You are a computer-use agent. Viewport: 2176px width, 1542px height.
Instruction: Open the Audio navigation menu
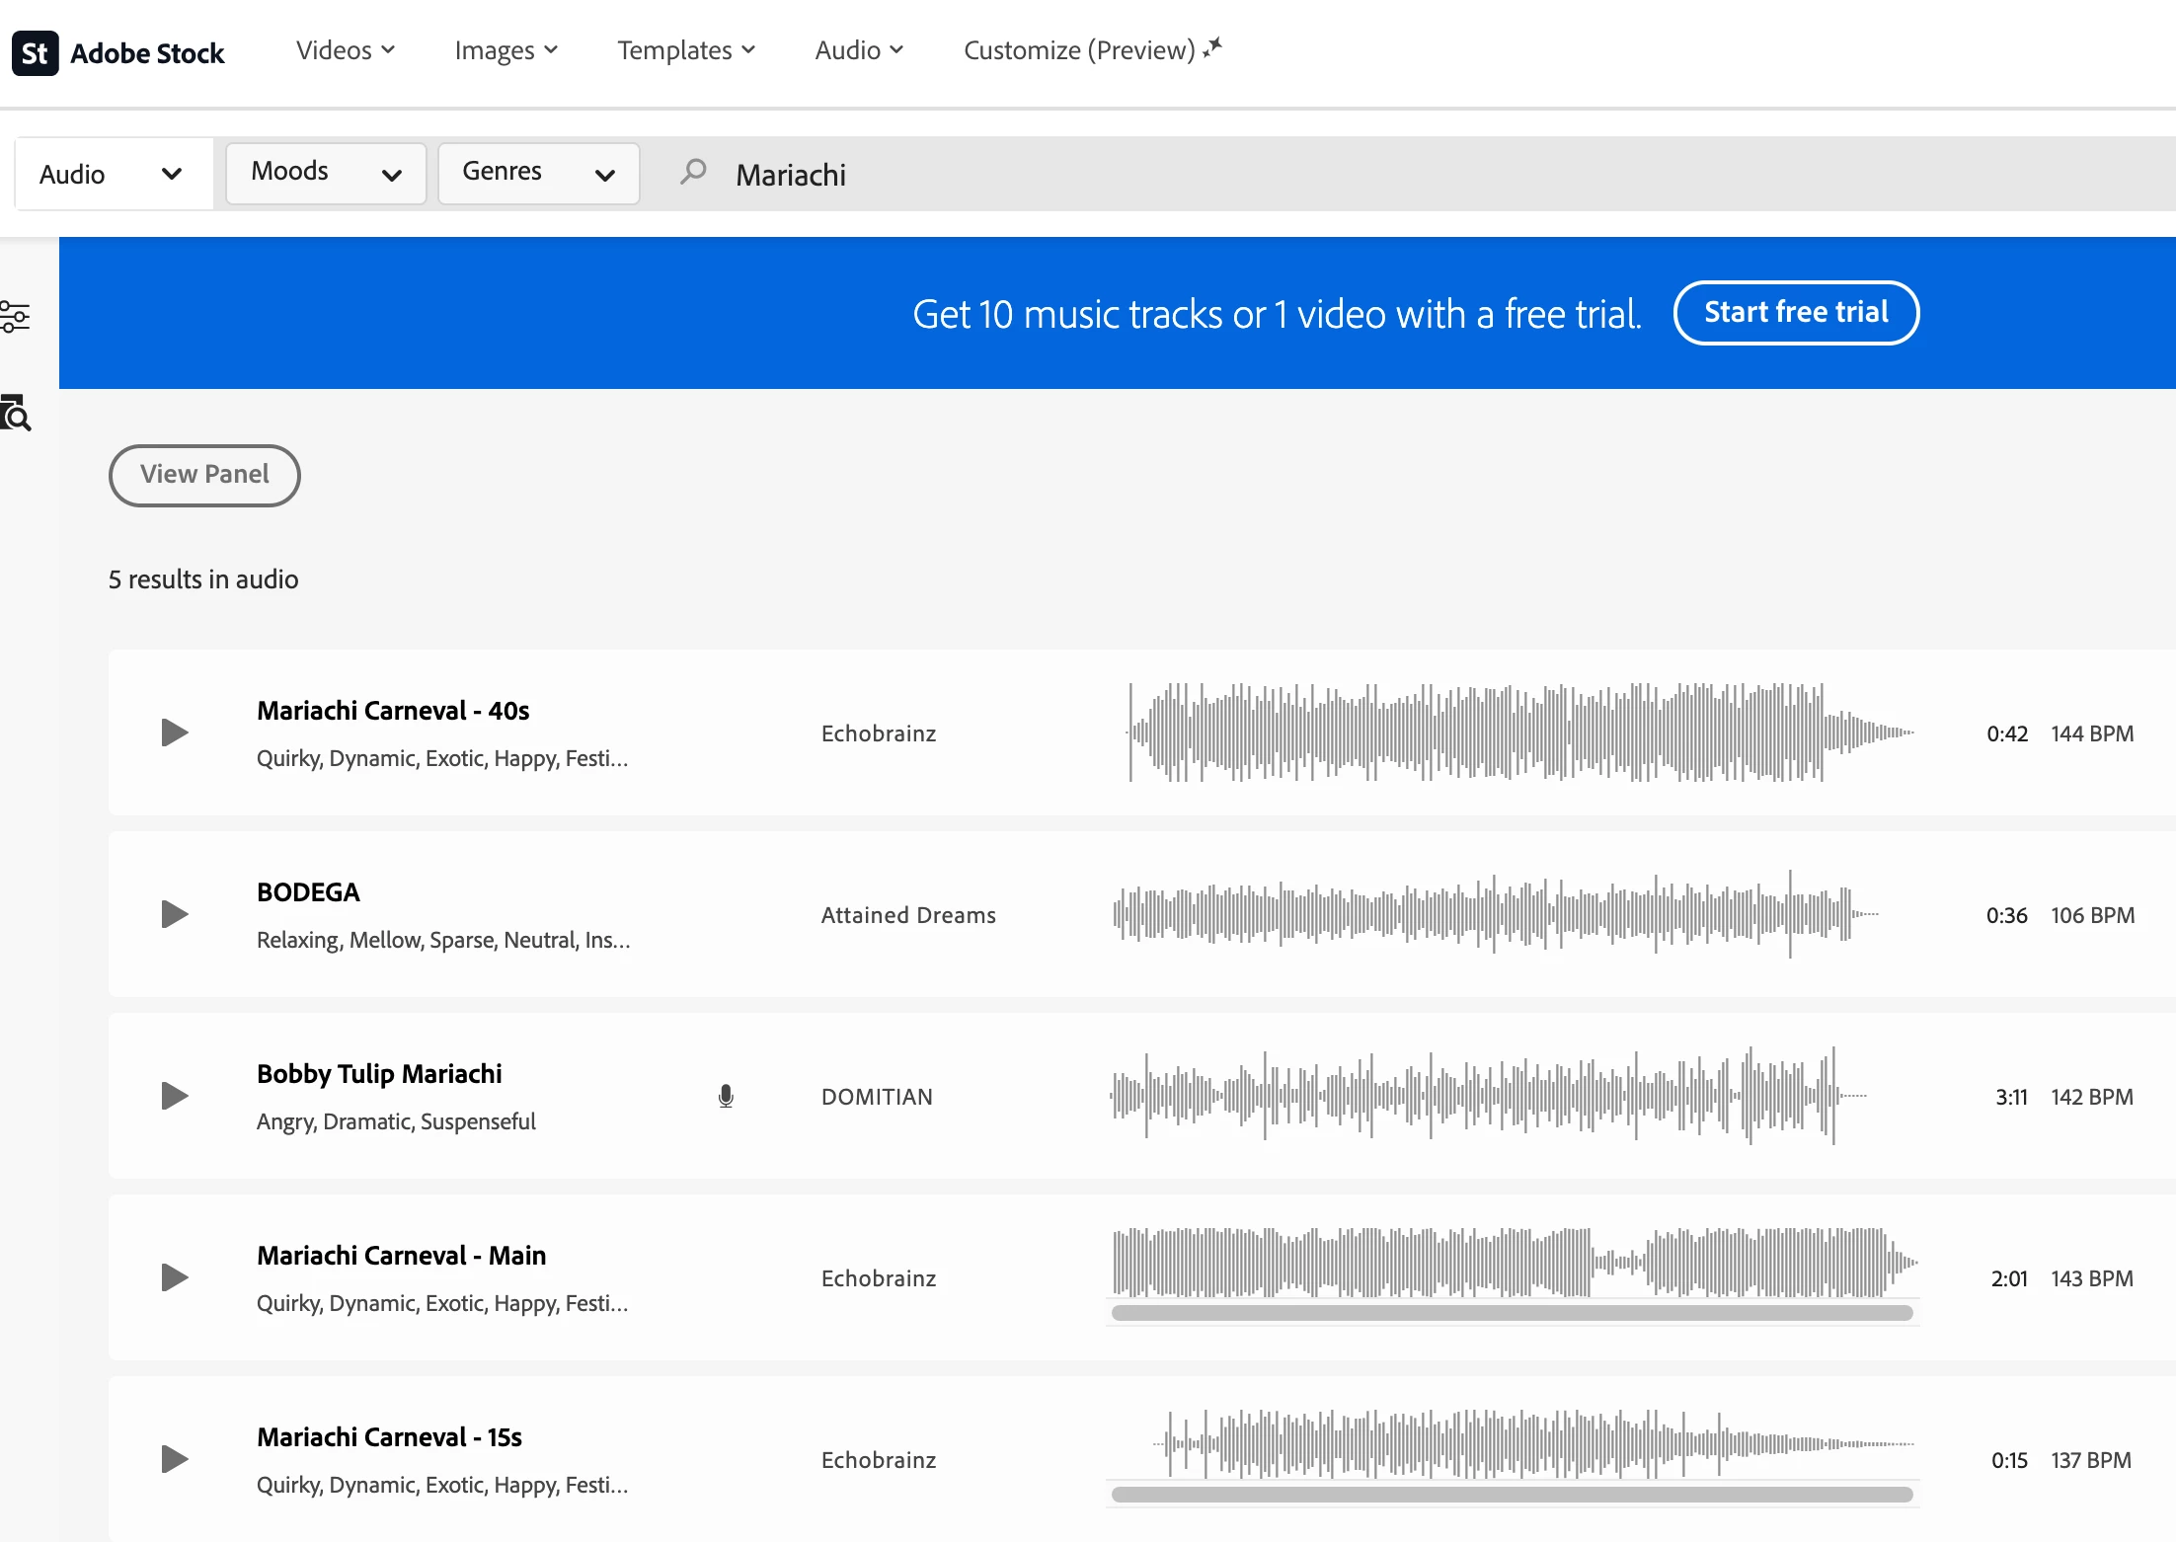pos(859,50)
